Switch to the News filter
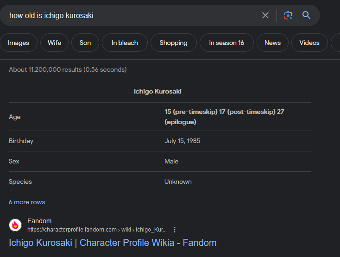The height and width of the screenshot is (257, 340). (272, 43)
